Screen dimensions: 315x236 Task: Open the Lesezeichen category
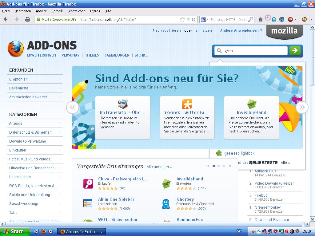(35, 177)
